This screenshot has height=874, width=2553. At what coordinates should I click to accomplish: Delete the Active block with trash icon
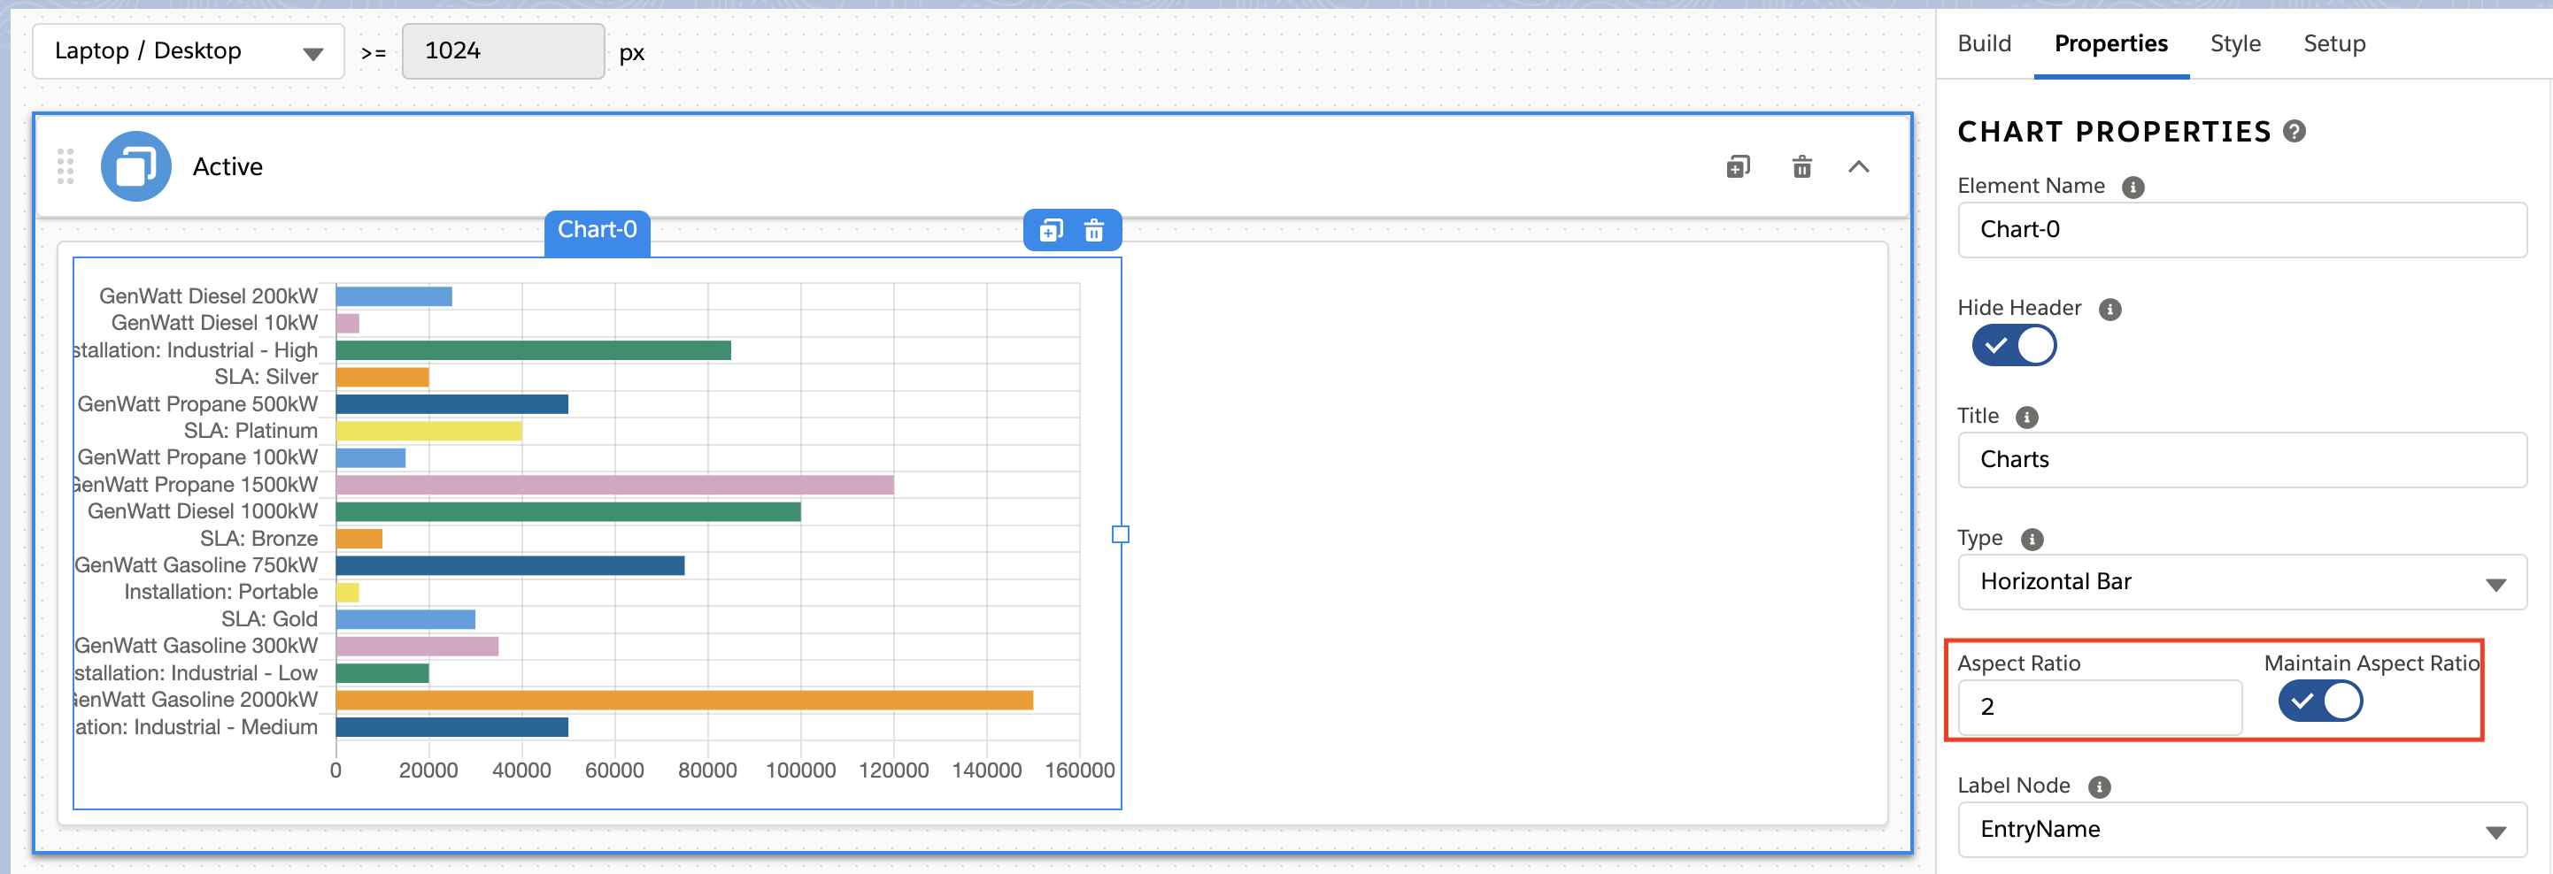(1801, 166)
